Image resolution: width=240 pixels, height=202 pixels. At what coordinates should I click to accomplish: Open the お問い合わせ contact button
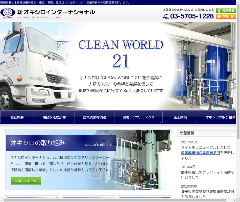[226, 16]
